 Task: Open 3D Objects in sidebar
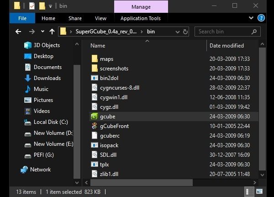(x=42, y=45)
